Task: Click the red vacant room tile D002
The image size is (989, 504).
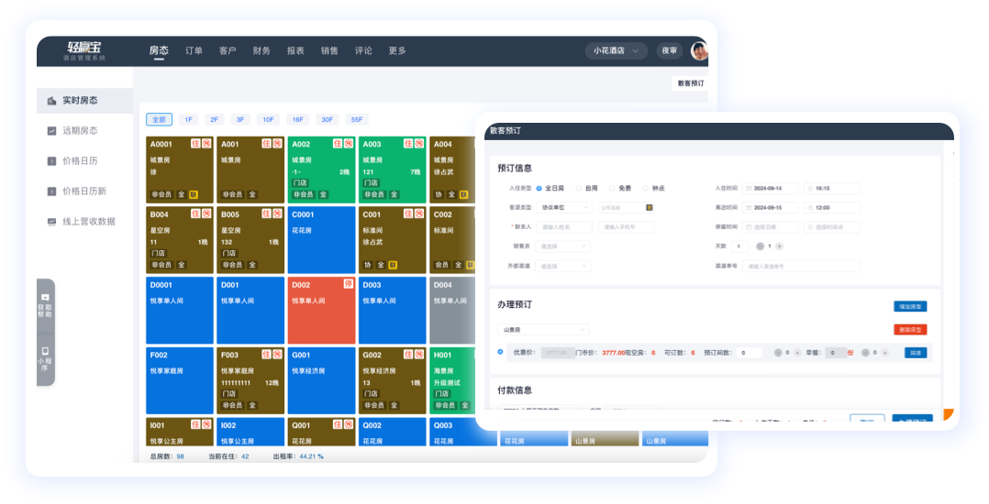Action: click(320, 310)
